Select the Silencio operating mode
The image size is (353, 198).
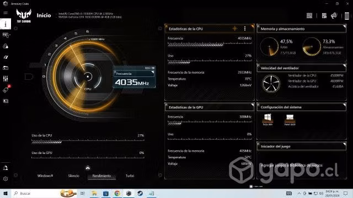point(73,175)
